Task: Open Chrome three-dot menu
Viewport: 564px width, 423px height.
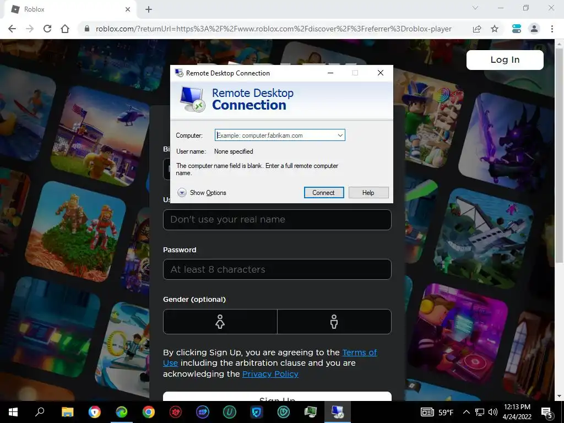Action: tap(552, 29)
